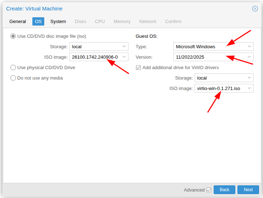Select Use CD/DVD disc image file option

(x=13, y=36)
